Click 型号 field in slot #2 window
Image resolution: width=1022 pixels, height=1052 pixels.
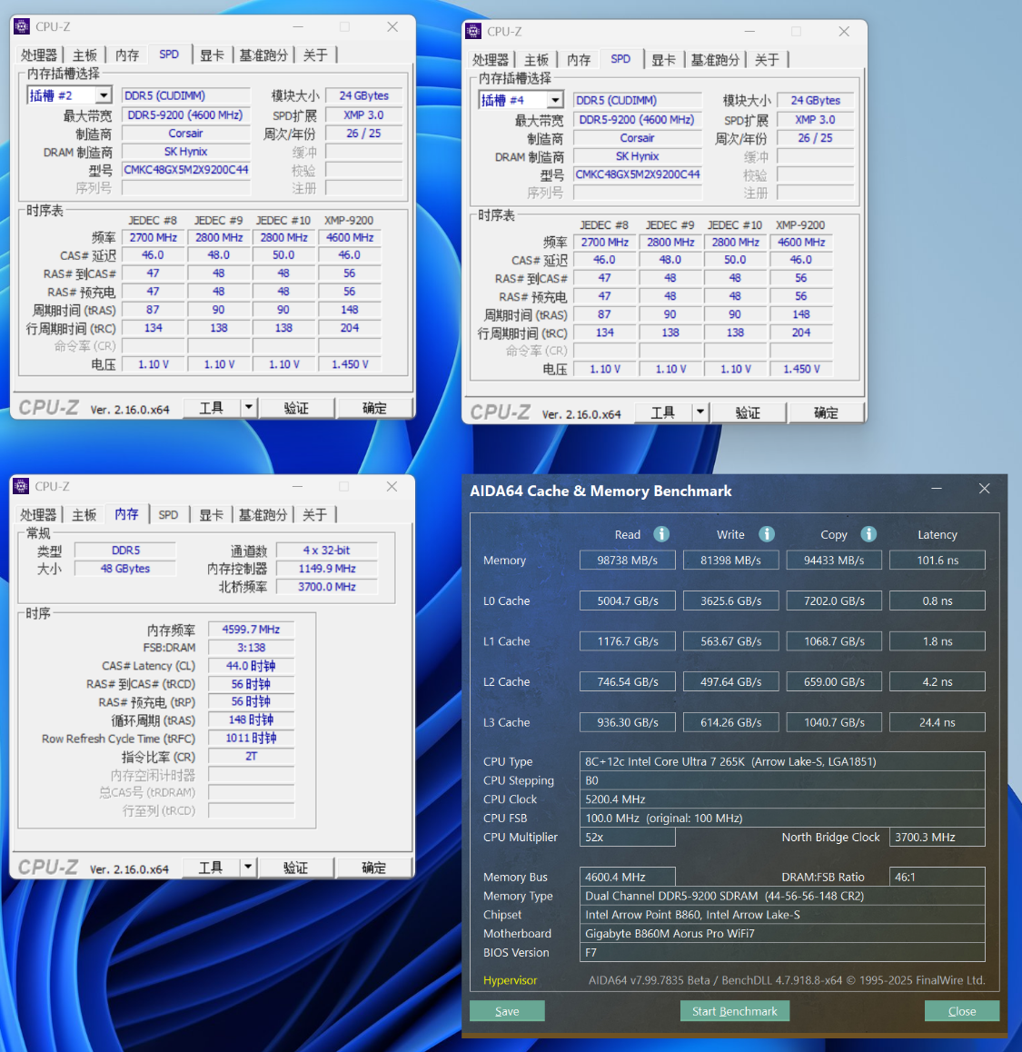pyautogui.click(x=186, y=169)
